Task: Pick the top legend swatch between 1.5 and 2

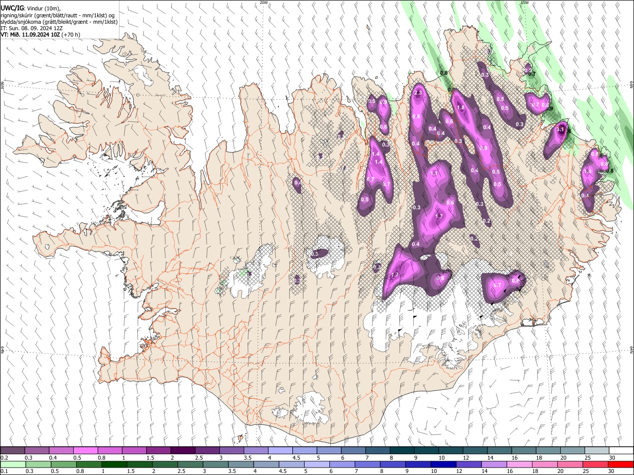Action: [x=158, y=450]
